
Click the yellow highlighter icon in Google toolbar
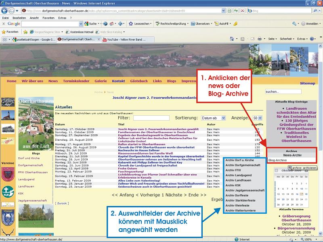click(235, 24)
